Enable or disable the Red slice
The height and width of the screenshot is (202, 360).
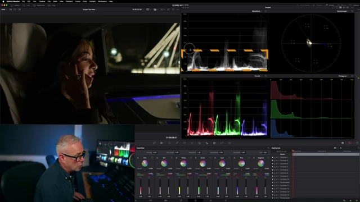point(138,158)
